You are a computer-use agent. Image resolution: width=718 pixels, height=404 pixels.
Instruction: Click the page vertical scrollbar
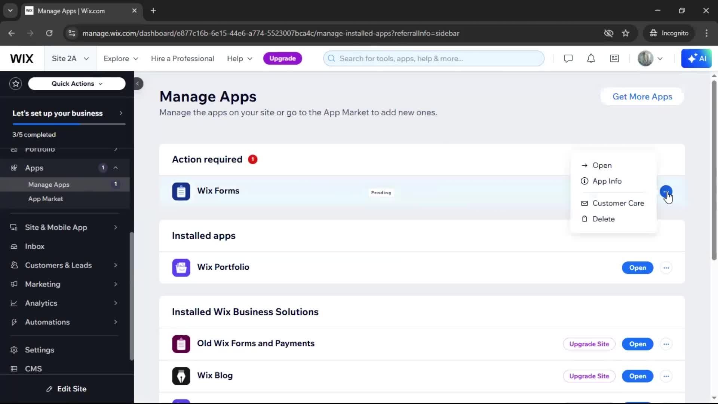714,170
